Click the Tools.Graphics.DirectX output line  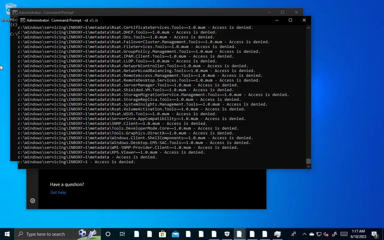126,133
